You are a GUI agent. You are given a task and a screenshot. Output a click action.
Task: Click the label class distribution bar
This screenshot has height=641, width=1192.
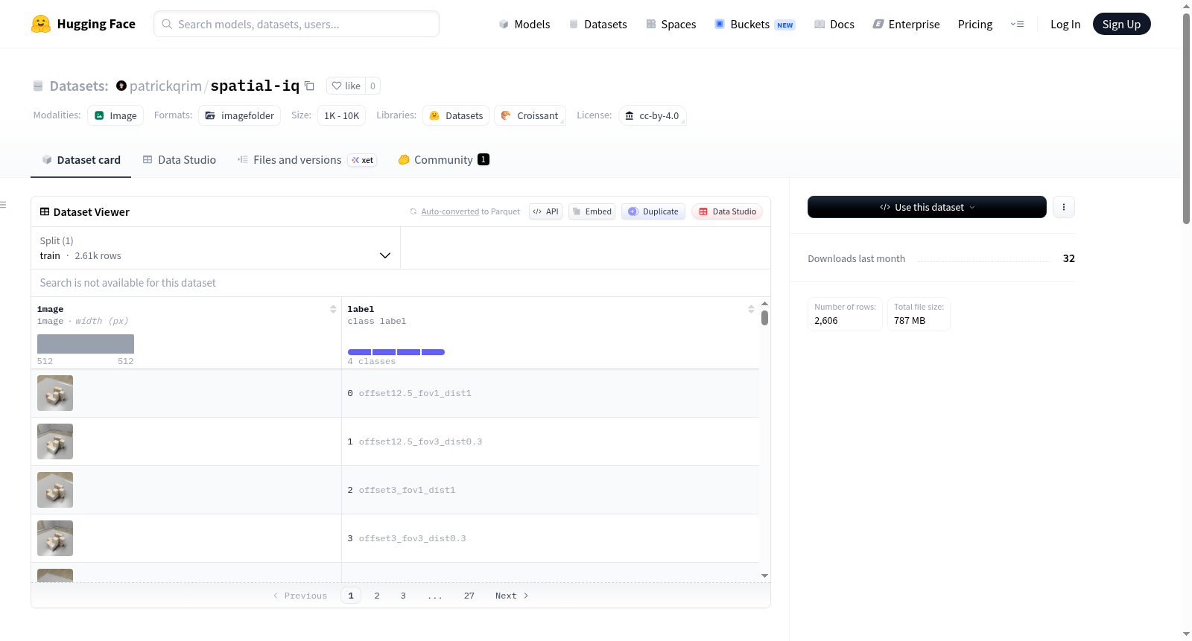pos(396,352)
